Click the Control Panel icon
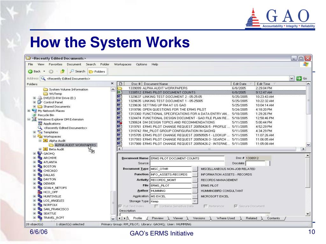 (40, 102)
